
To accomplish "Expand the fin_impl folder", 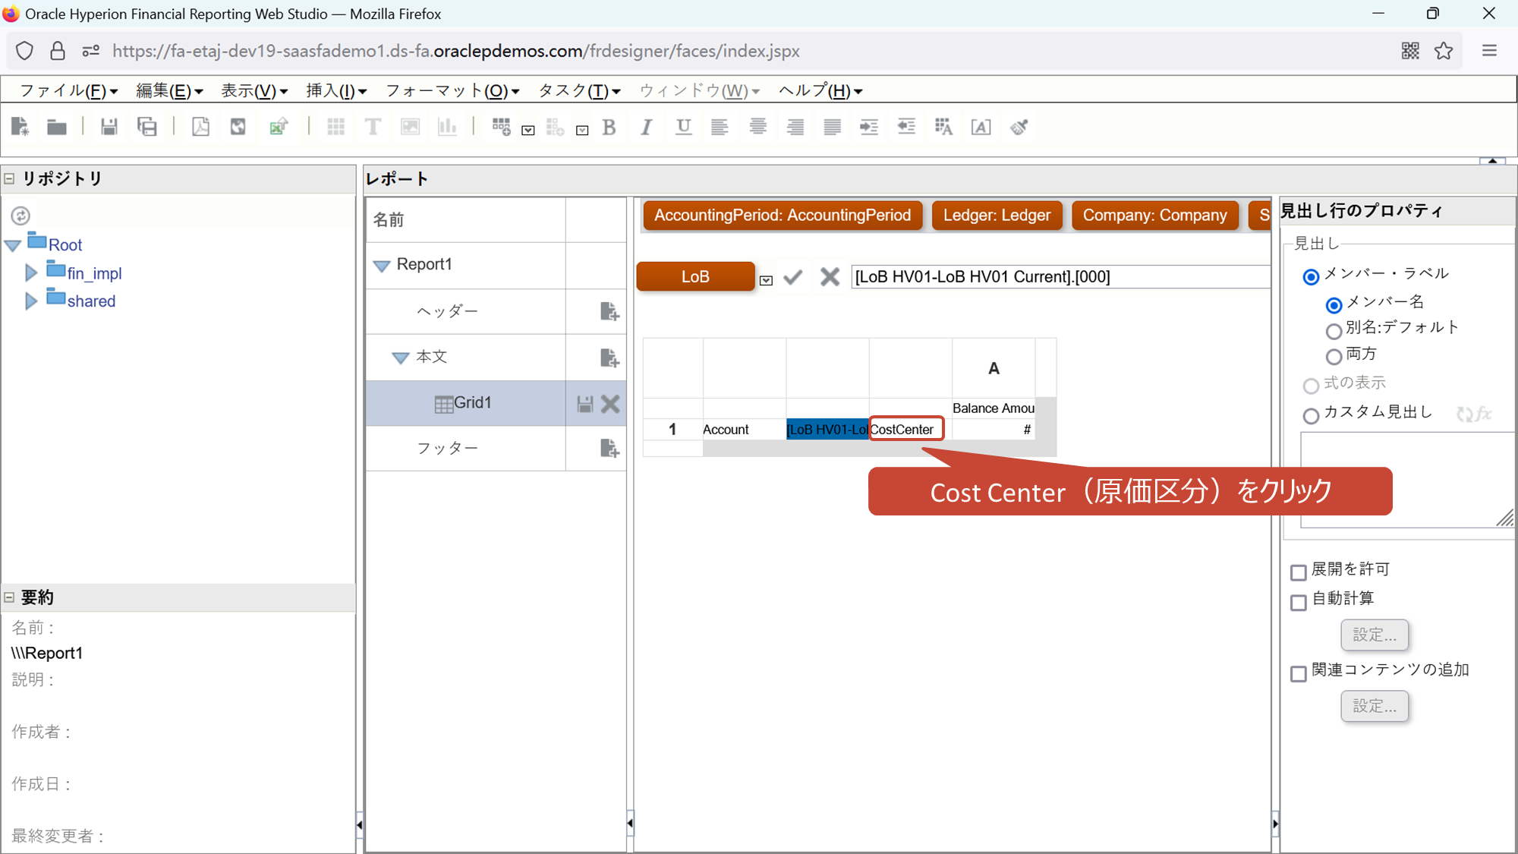I will (31, 273).
